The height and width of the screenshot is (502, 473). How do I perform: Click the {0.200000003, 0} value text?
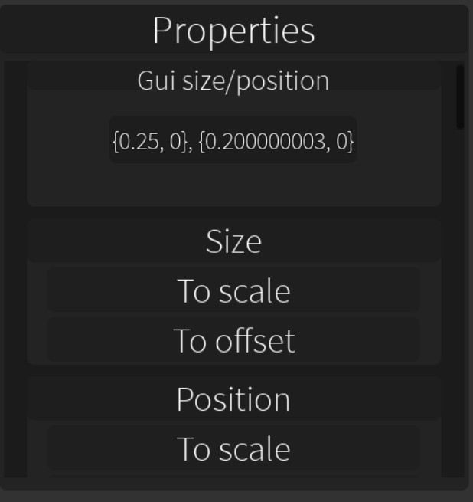coord(276,142)
